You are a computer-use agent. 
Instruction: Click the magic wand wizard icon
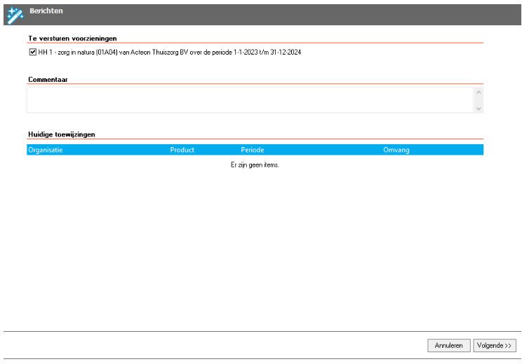pyautogui.click(x=14, y=14)
